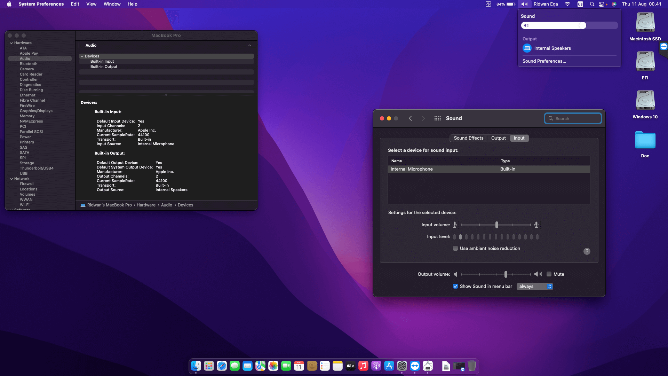Open Apple Music from the Dock
668x376 pixels.
363,366
